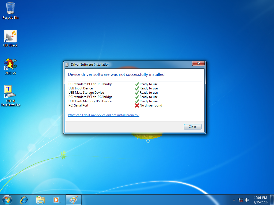Show hidden icons in the system tray
274x205 pixels.
pyautogui.click(x=234, y=200)
